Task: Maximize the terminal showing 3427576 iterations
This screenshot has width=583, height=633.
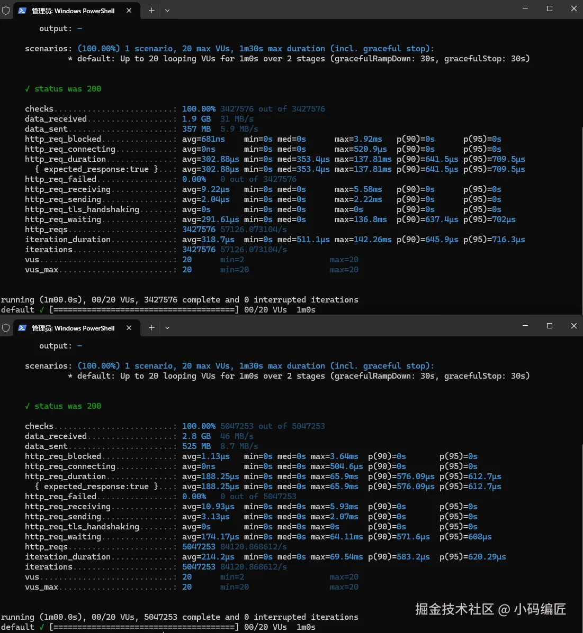Action: (x=550, y=8)
